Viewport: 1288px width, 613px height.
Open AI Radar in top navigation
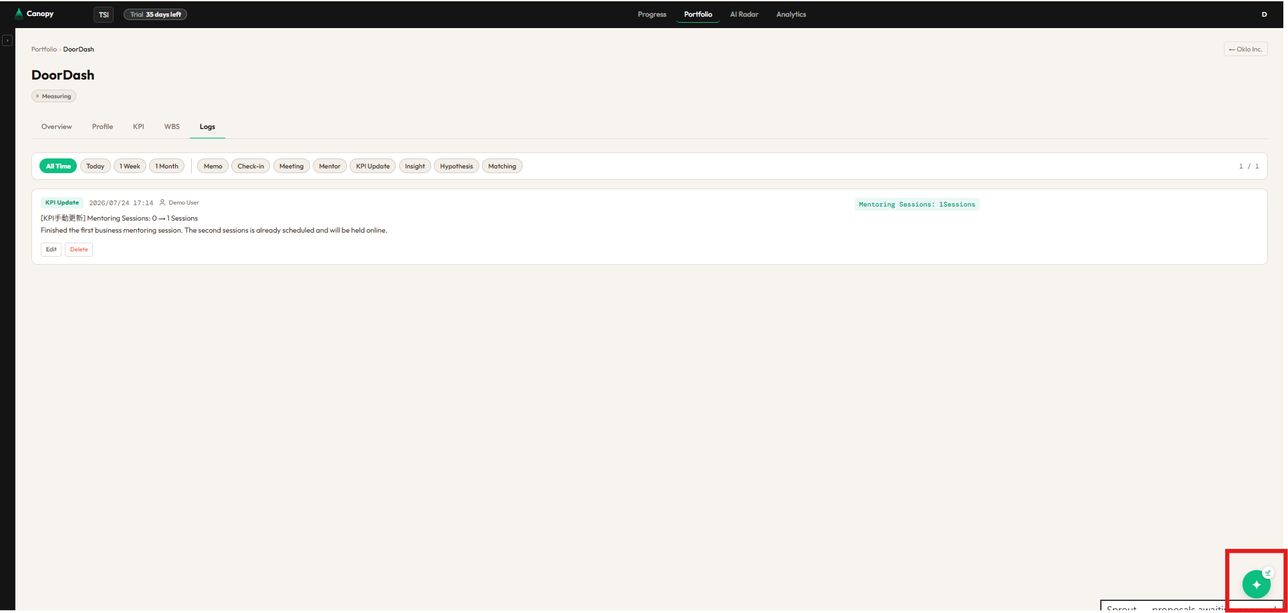[744, 14]
